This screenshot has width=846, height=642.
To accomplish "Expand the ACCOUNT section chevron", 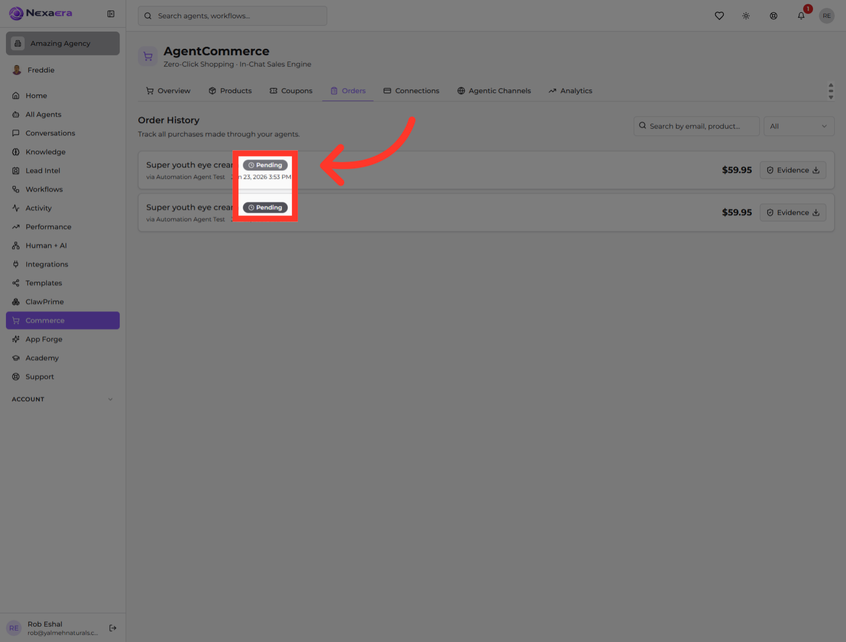I will pos(110,399).
